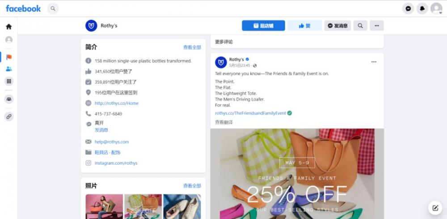Click the 配饰 category link

coord(116,152)
